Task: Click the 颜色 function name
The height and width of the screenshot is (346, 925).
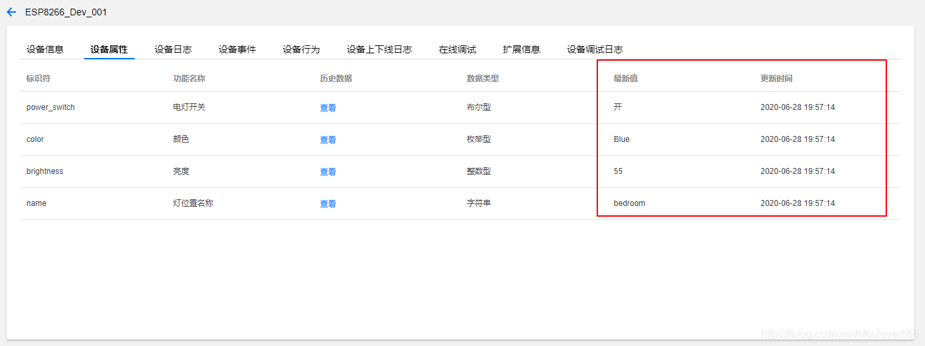Action: coord(181,139)
